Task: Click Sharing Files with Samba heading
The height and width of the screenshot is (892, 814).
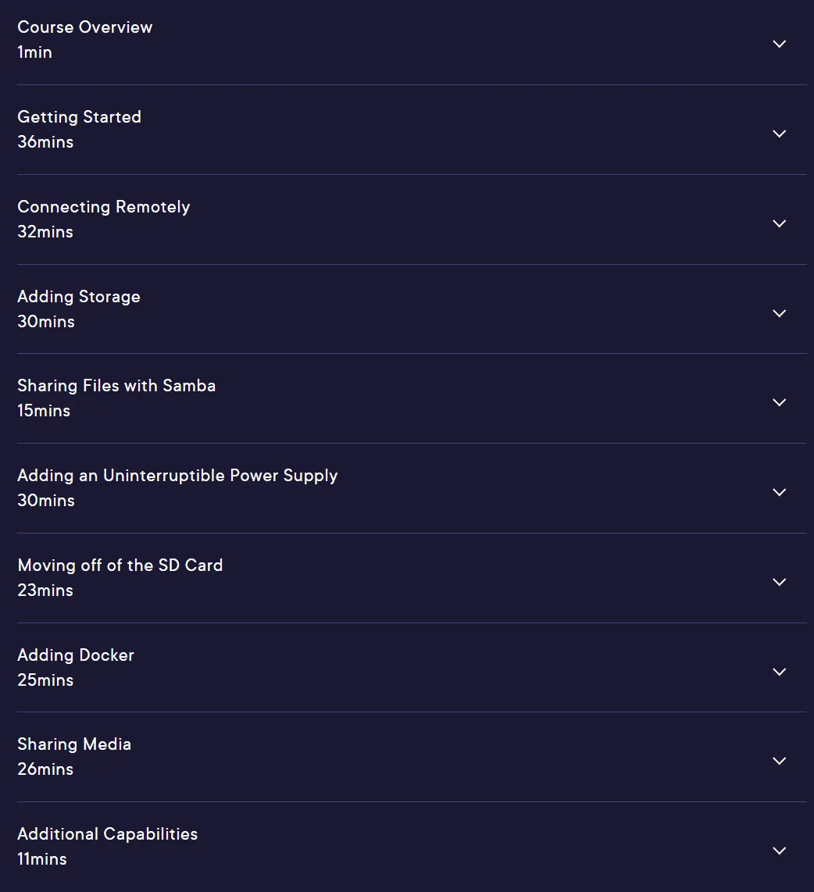Action: click(x=116, y=386)
